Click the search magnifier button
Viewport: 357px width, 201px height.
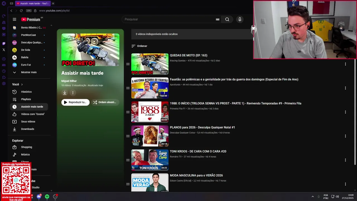(x=227, y=19)
